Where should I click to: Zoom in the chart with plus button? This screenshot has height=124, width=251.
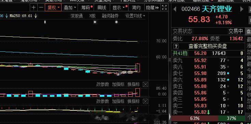34,7
